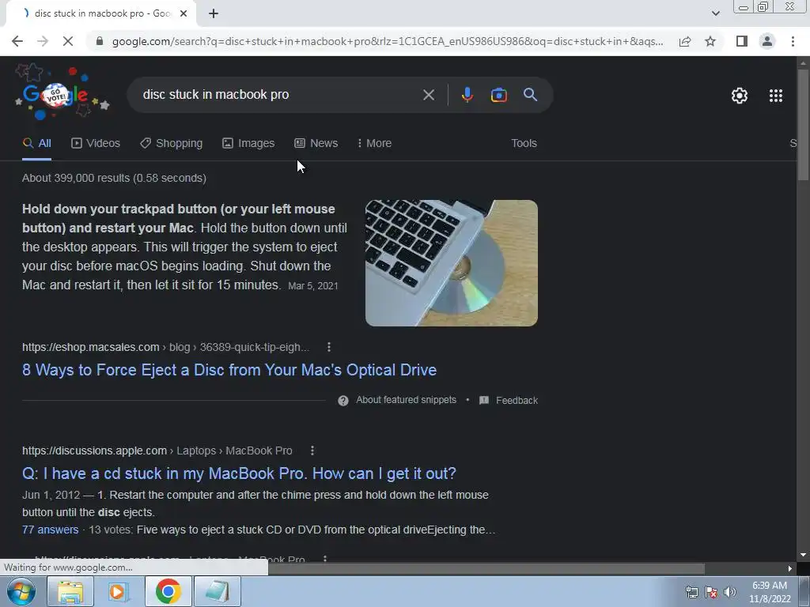Click the vertical page scrollbar
The height and width of the screenshot is (607, 810).
point(803,124)
